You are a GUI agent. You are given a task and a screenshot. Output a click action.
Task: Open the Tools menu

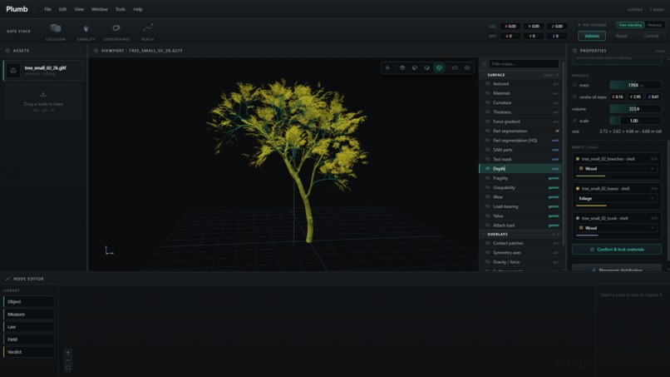(121, 9)
